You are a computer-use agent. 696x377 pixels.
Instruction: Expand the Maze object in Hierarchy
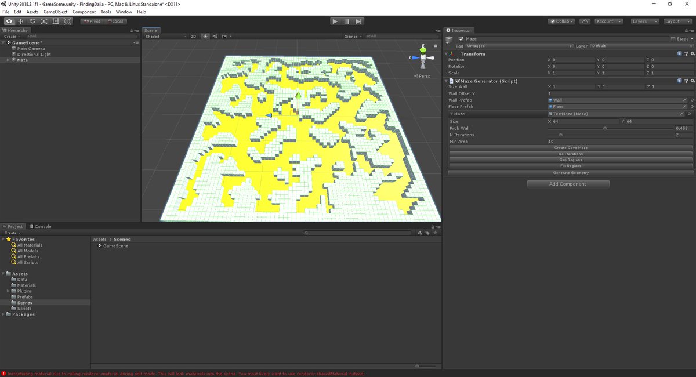(x=8, y=60)
